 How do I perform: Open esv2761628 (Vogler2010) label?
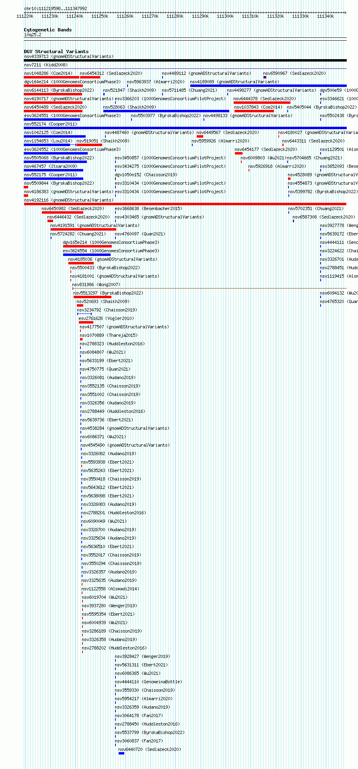pyautogui.click(x=107, y=318)
